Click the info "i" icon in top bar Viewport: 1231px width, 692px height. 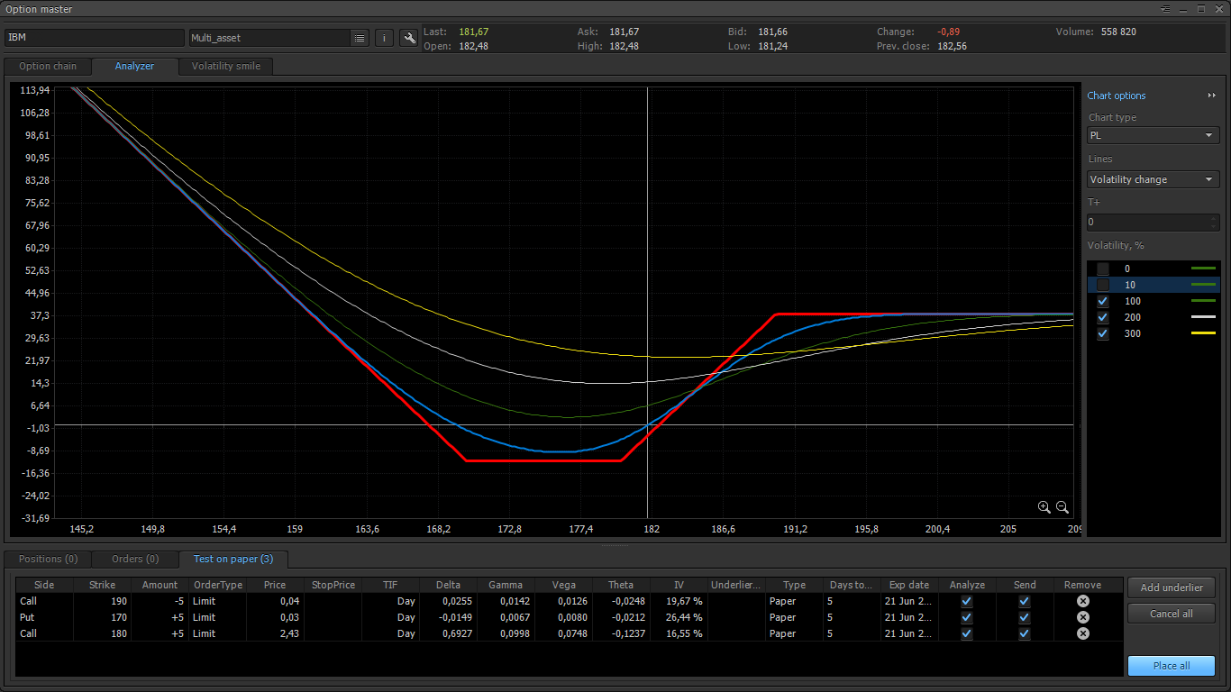coord(384,38)
